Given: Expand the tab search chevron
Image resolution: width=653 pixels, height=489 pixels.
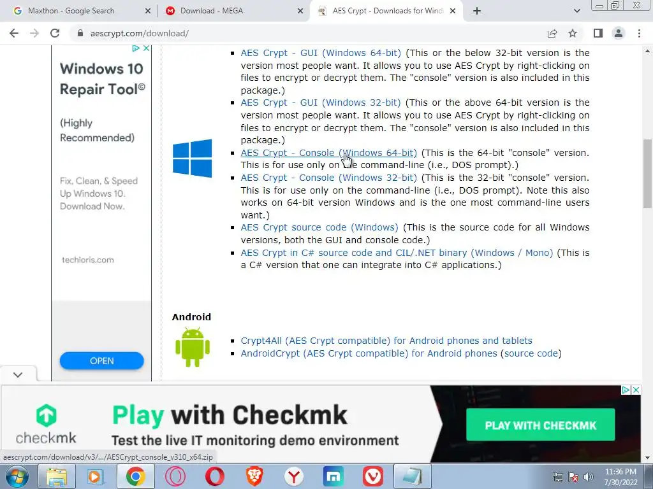Looking at the screenshot, I should 576,11.
